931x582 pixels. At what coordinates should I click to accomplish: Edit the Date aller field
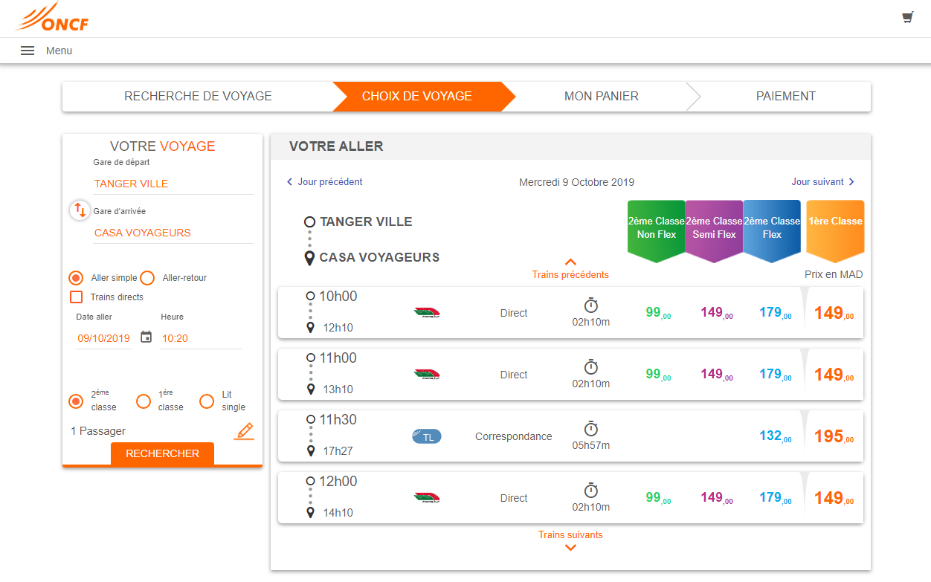tap(104, 338)
